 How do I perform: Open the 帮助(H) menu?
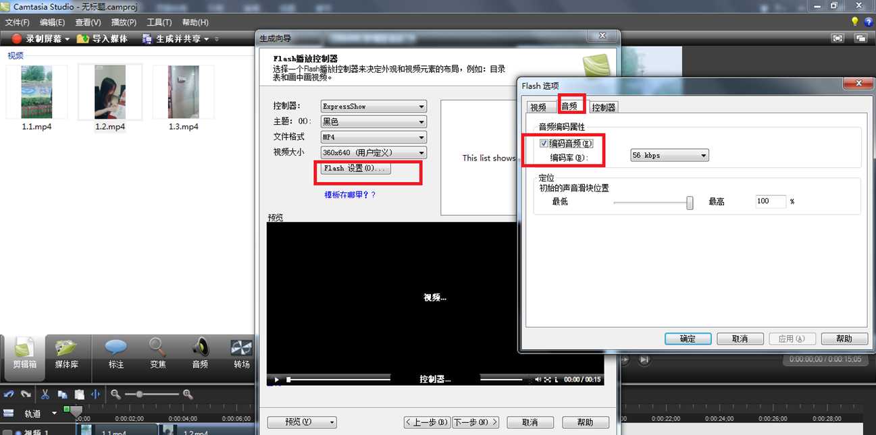(x=195, y=22)
